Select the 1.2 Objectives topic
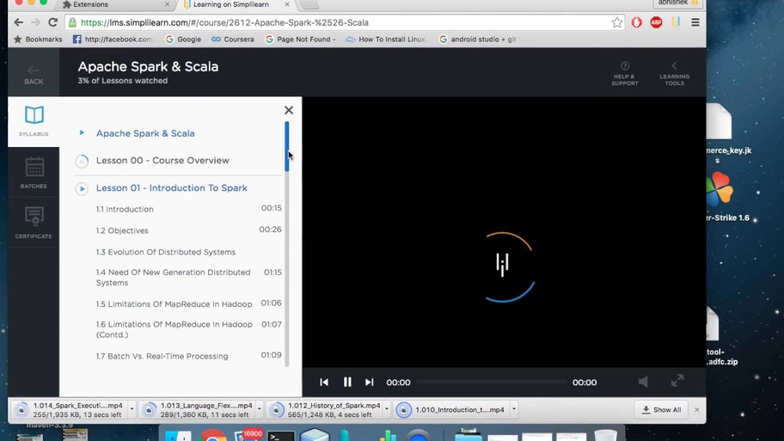The height and width of the screenshot is (441, 784). pos(122,230)
